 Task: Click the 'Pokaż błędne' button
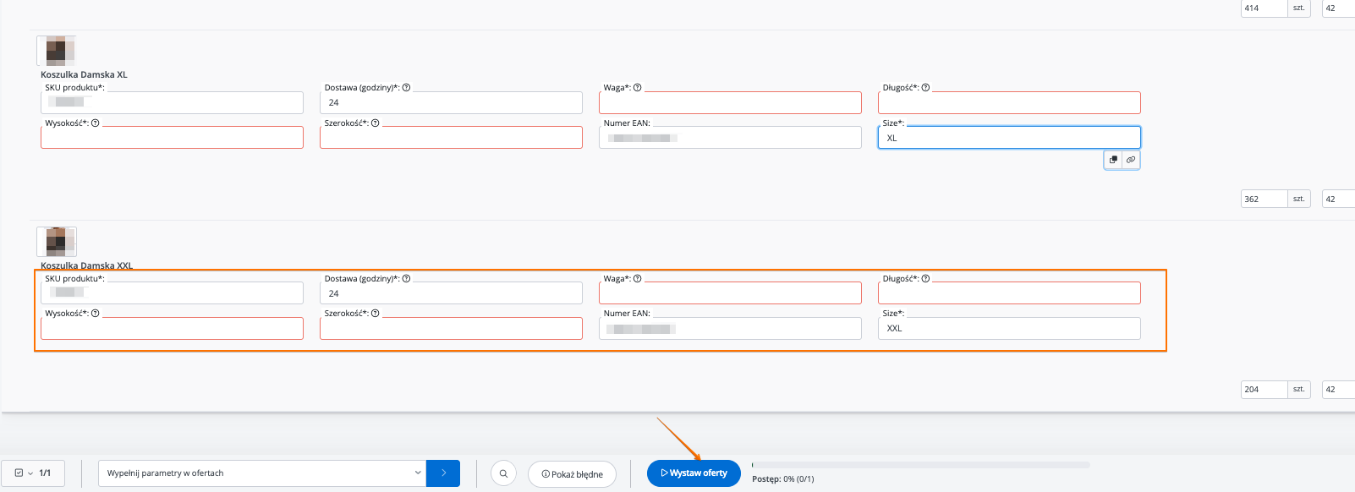[x=573, y=474]
